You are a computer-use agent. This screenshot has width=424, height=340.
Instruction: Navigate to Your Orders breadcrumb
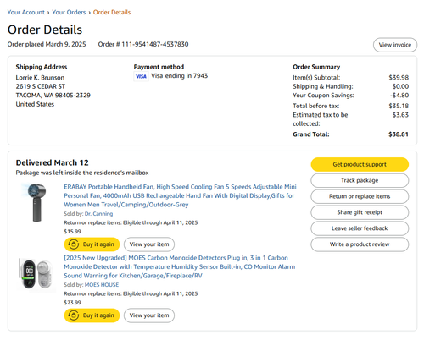click(x=69, y=12)
